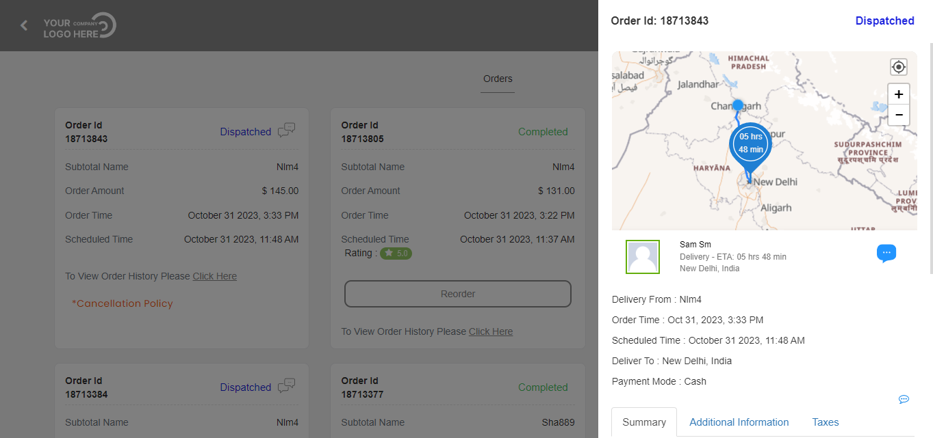Click Here link for order 18713843 history
This screenshot has height=438, width=933.
pyautogui.click(x=214, y=276)
